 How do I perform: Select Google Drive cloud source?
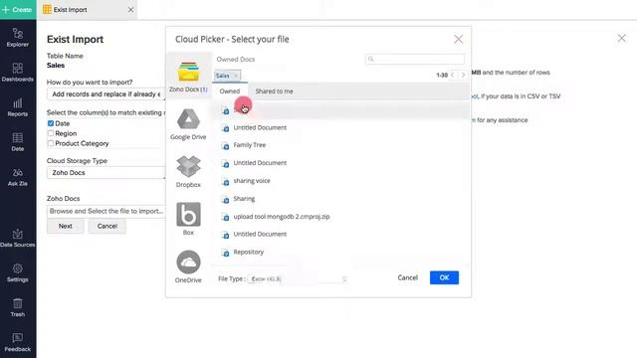pyautogui.click(x=188, y=124)
